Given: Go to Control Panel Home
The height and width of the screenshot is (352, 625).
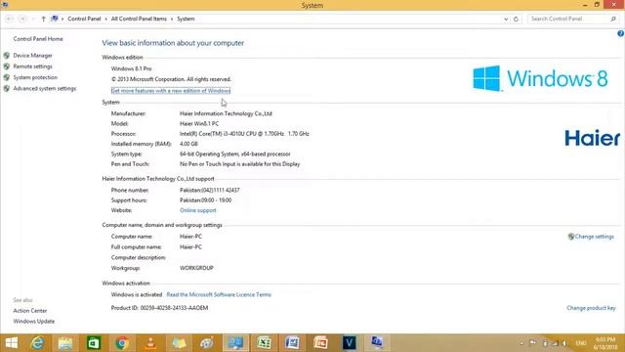Looking at the screenshot, I should click(38, 39).
